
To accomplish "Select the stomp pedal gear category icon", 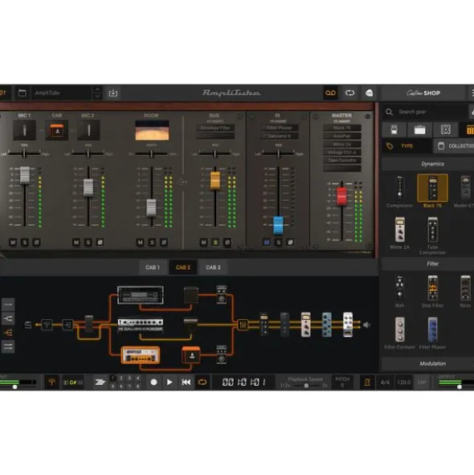I will coord(394,129).
